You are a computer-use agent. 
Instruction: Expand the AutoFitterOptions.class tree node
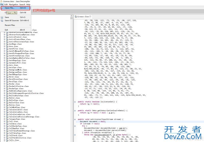pos(5,56)
